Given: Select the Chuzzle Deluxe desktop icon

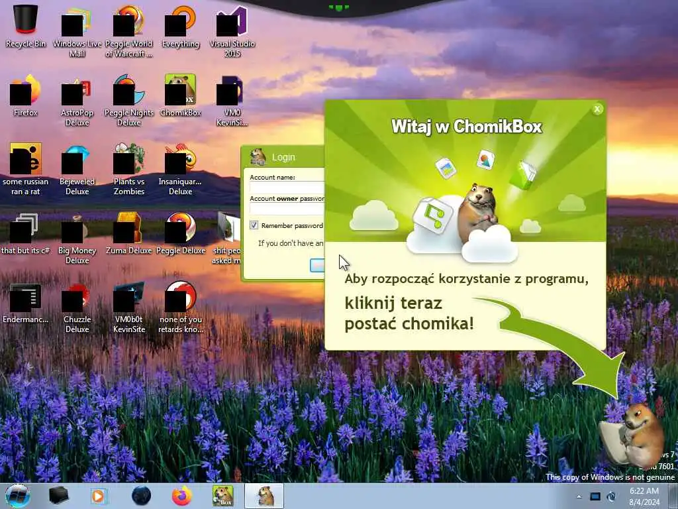Looking at the screenshot, I should coord(77,306).
